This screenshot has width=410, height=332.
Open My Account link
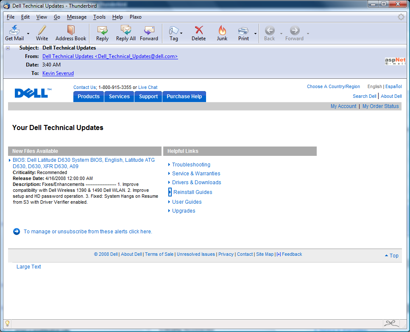point(343,106)
